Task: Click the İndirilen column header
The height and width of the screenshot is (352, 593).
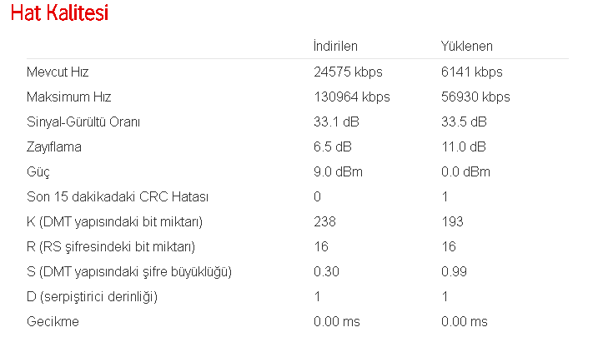Action: point(335,46)
